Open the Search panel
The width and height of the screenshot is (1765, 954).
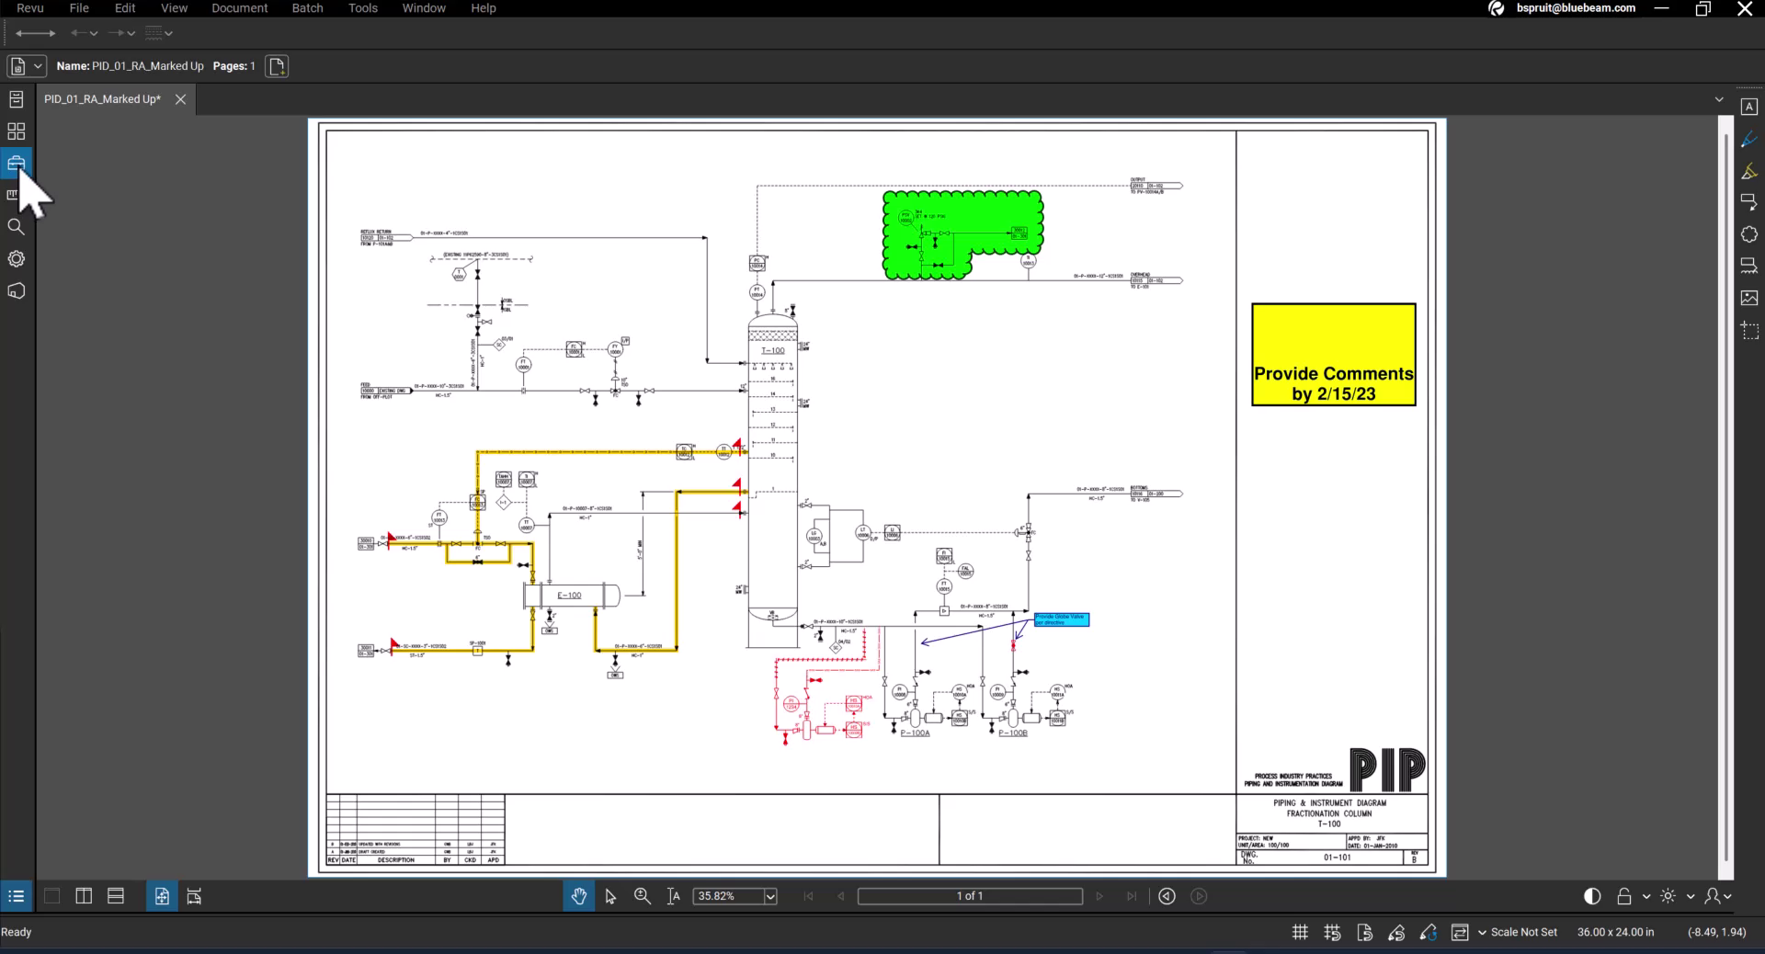[x=16, y=227]
